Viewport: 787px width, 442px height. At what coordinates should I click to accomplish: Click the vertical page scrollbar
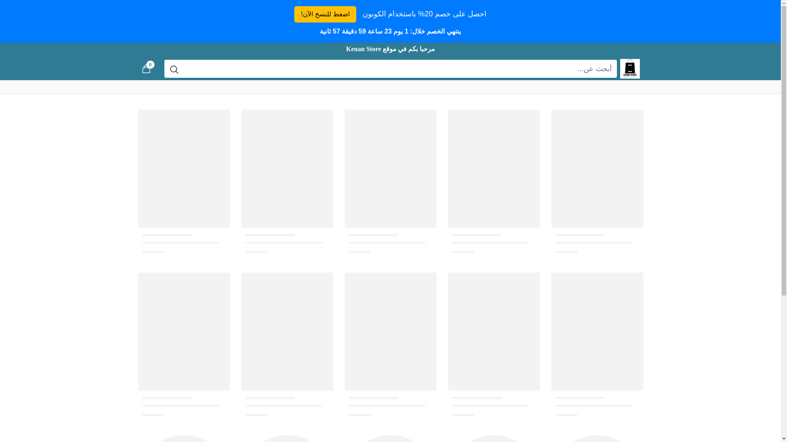(784, 221)
